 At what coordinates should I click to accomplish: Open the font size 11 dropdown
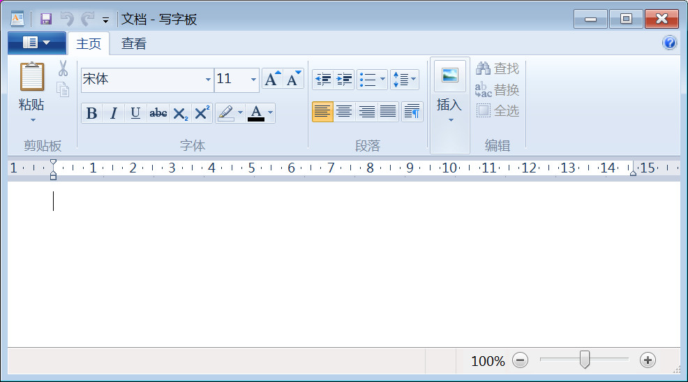click(253, 80)
